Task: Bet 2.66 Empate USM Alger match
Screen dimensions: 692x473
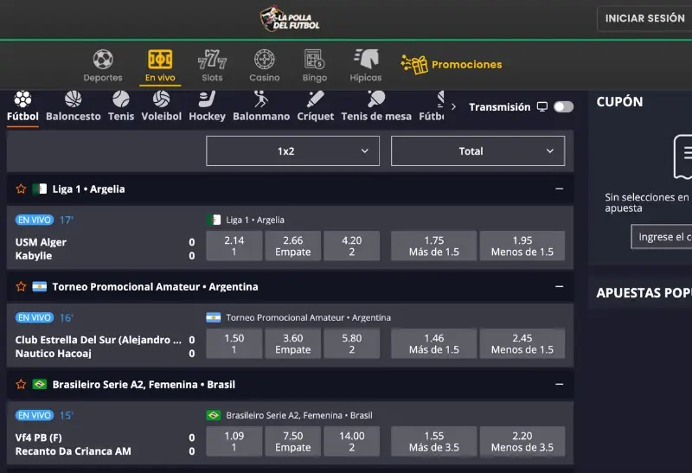Action: 293,246
